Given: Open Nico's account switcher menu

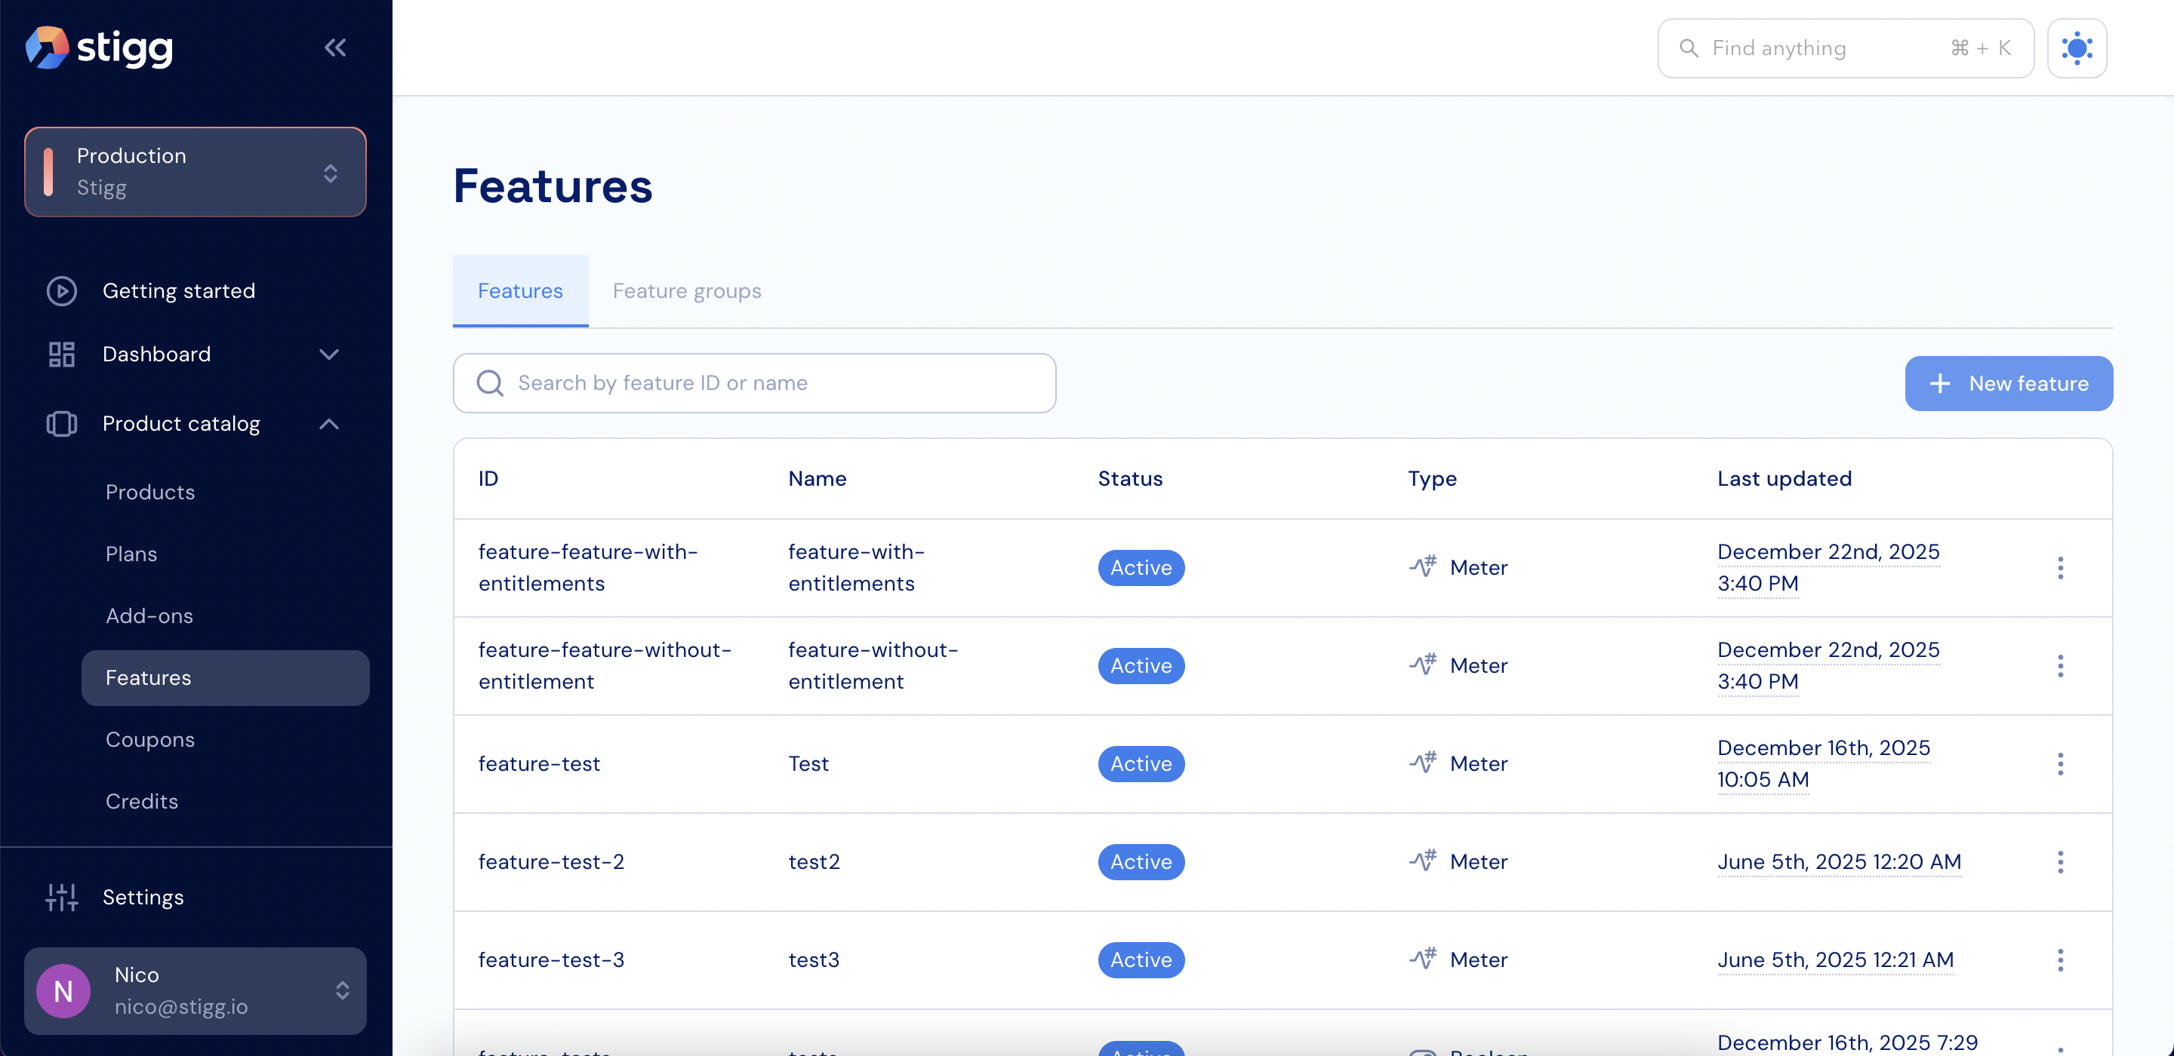Looking at the screenshot, I should 195,990.
